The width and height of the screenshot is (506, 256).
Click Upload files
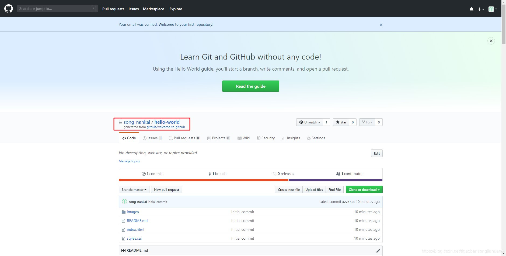click(314, 189)
